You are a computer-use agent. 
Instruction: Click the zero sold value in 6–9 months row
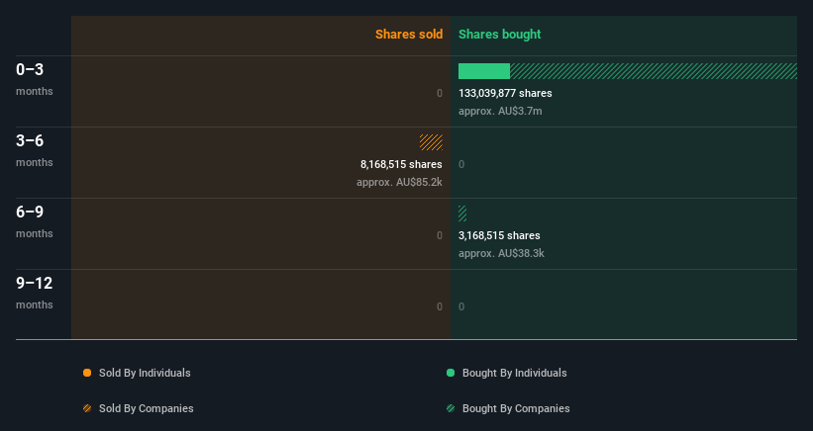pyautogui.click(x=440, y=236)
